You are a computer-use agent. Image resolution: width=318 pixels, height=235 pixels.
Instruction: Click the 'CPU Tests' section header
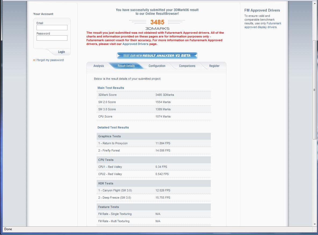154,160
